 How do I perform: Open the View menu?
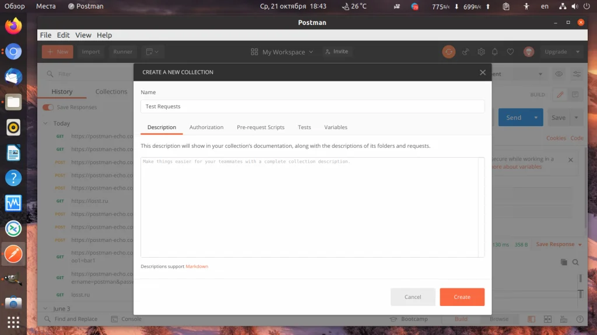[x=83, y=35]
